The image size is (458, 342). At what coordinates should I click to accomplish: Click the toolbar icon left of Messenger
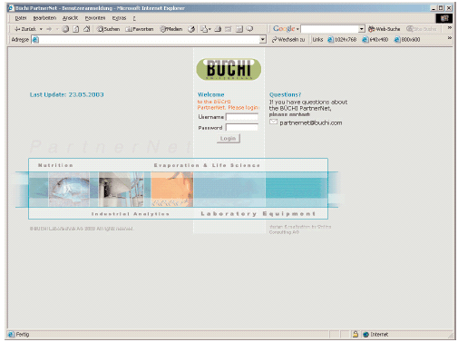[239, 29]
